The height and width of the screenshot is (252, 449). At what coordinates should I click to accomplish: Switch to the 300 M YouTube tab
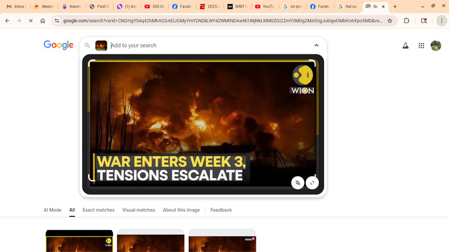coord(155,6)
